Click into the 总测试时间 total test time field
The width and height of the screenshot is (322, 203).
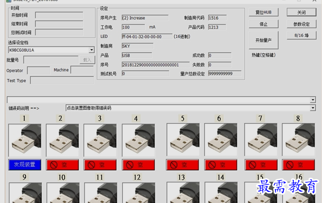click(59, 32)
